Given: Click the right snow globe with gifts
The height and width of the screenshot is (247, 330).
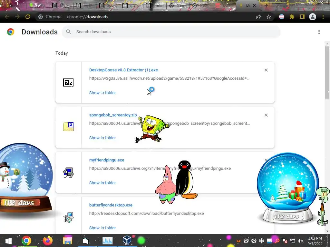Looking at the screenshot, I should [x=288, y=188].
